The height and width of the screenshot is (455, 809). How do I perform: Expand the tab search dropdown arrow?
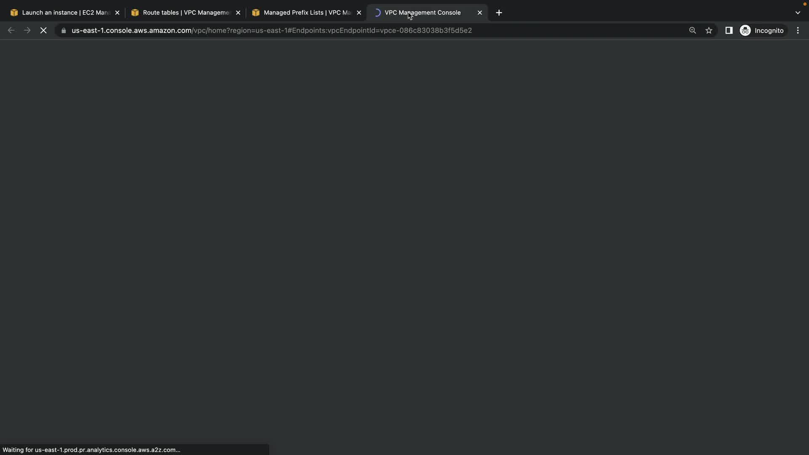(797, 13)
